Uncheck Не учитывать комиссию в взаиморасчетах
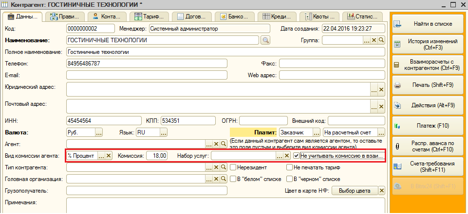Screen dimensions: 468x214 tap(296, 155)
